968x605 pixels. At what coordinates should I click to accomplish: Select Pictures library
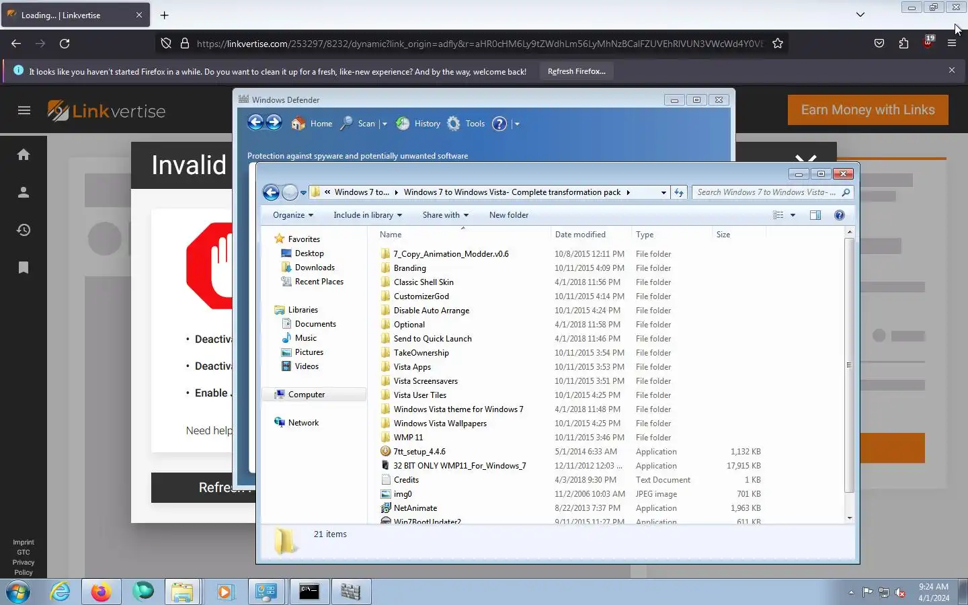coord(309,352)
